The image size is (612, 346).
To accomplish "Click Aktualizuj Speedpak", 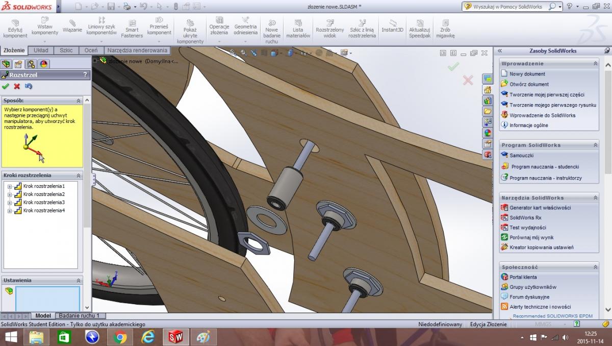I will tap(420, 29).
